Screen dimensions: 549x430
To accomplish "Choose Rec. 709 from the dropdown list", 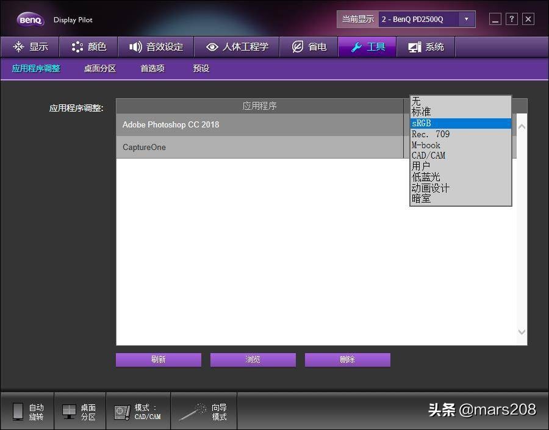I will [460, 134].
